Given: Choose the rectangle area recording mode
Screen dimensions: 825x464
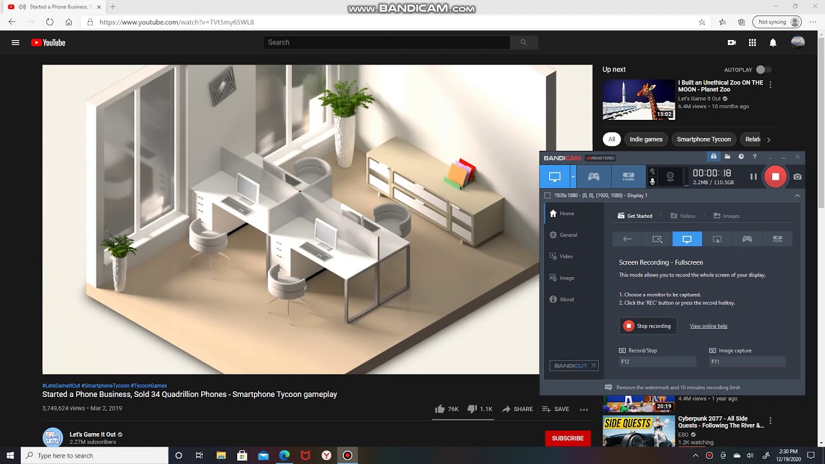Looking at the screenshot, I should coord(657,239).
